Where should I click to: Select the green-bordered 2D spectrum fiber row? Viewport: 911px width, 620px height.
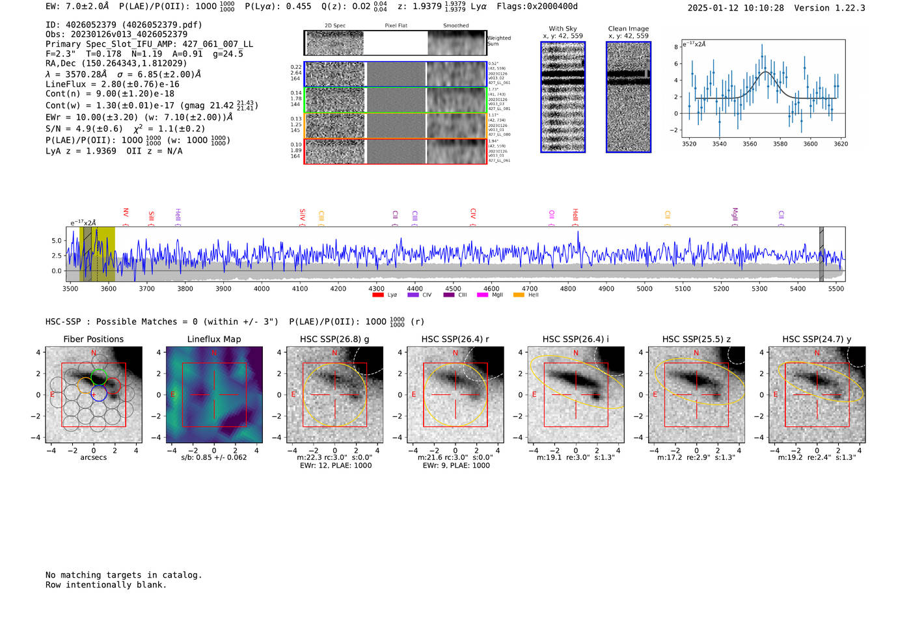coord(395,100)
